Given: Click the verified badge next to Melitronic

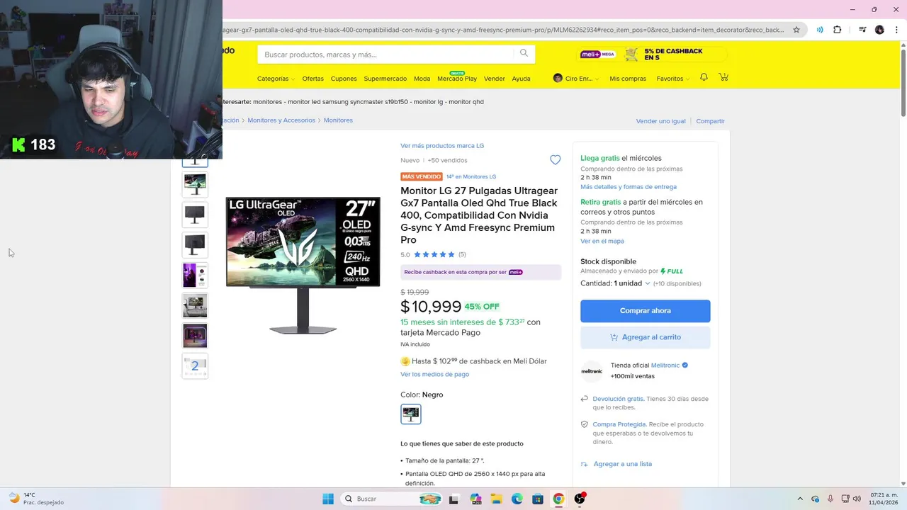Looking at the screenshot, I should click(685, 365).
